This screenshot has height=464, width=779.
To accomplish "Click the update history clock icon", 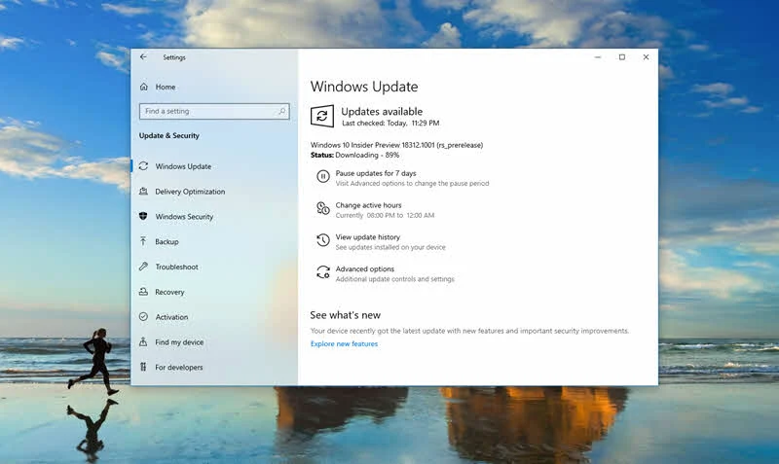I will 323,240.
